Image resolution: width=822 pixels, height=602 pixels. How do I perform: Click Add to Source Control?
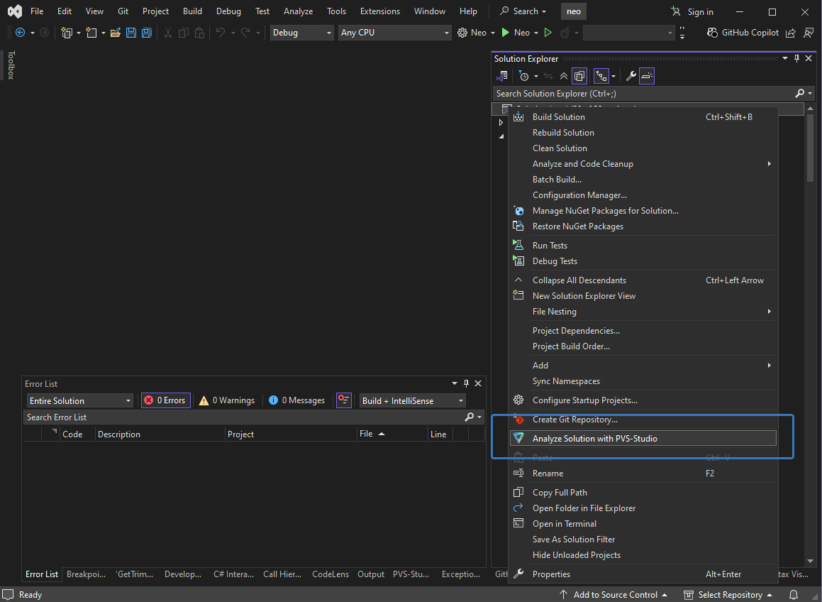(x=614, y=595)
